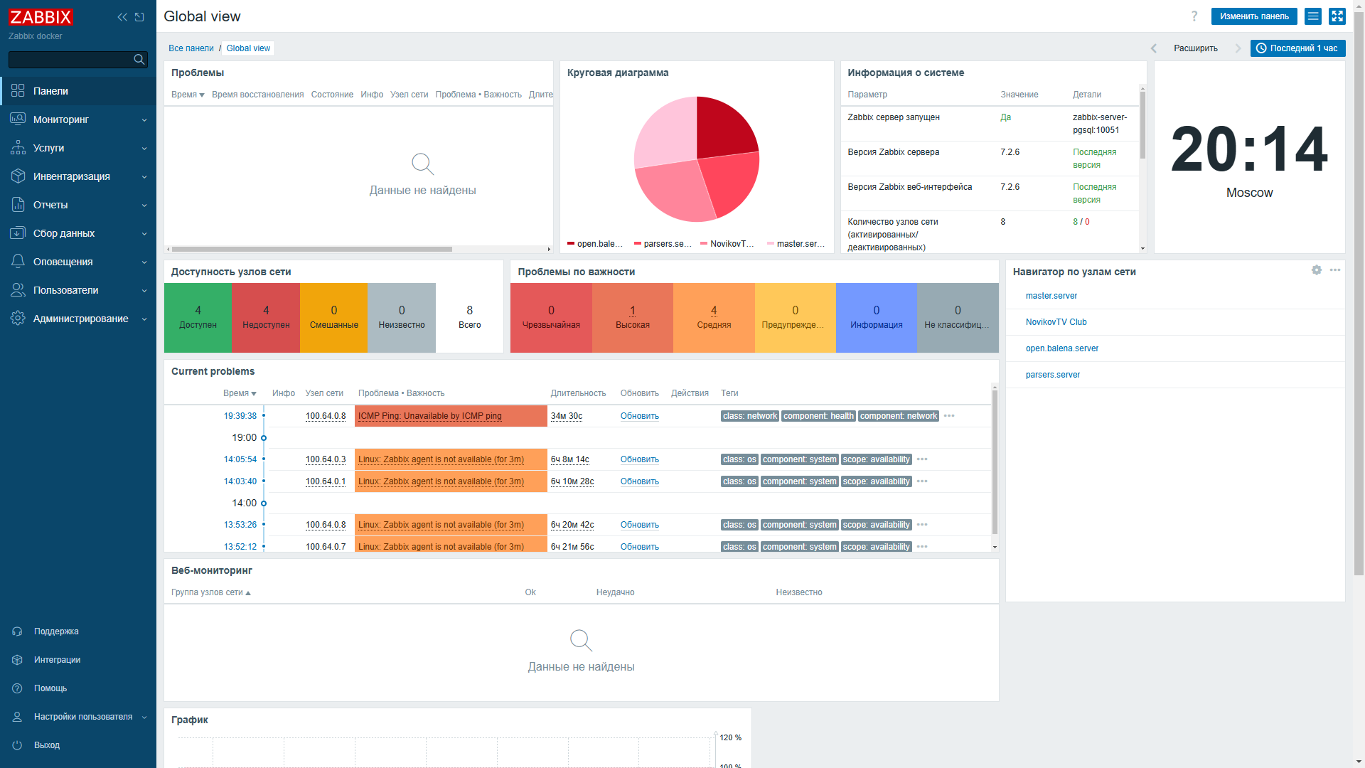Viewport: 1365px width, 768px height.
Task: Open the dashboard kiosk mode icon
Action: (1337, 16)
